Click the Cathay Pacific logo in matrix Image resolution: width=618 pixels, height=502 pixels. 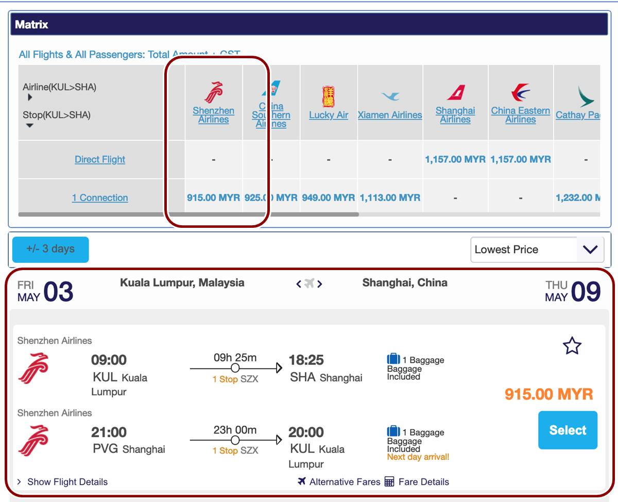[586, 96]
